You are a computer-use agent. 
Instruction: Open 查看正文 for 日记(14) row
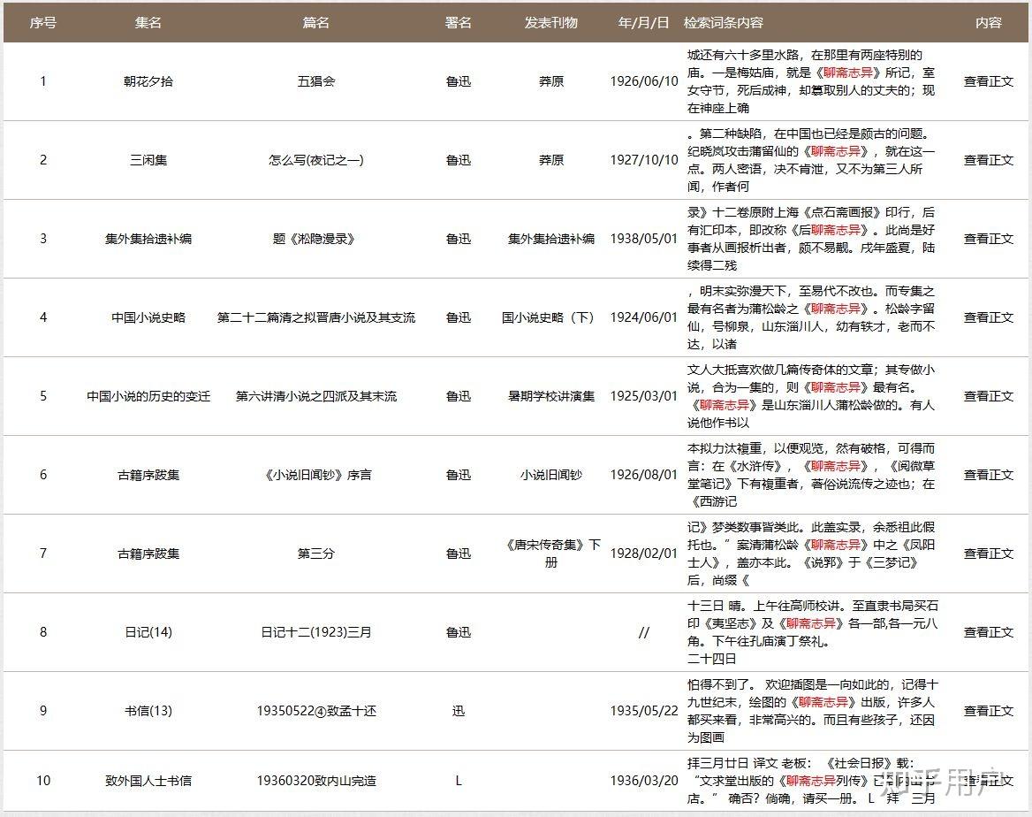point(988,632)
